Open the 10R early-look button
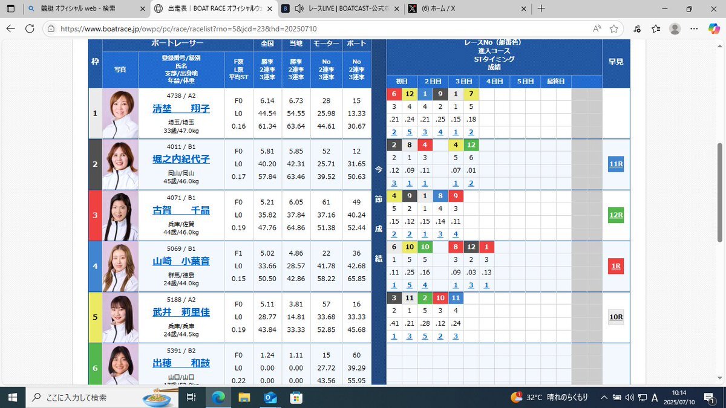726x408 pixels. click(615, 317)
